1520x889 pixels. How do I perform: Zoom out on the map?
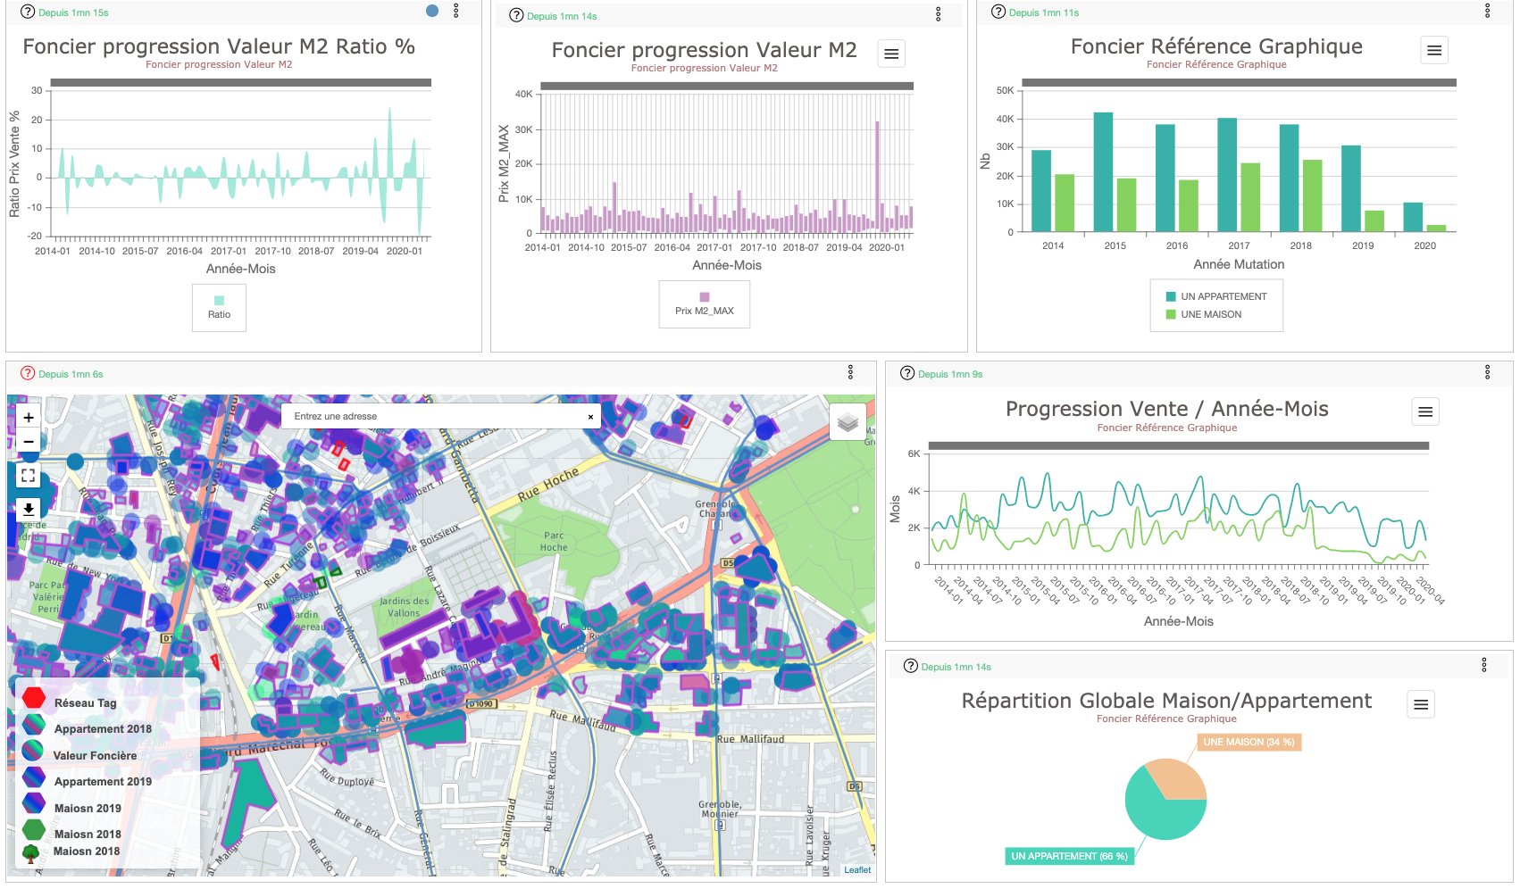point(29,442)
